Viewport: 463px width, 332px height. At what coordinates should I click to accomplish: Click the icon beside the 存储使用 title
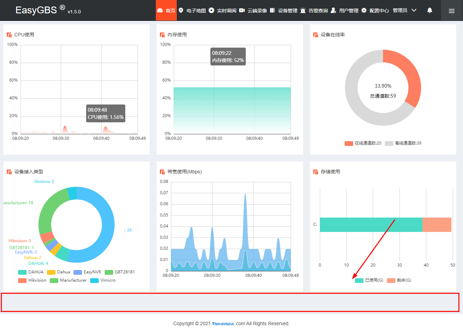click(316, 172)
